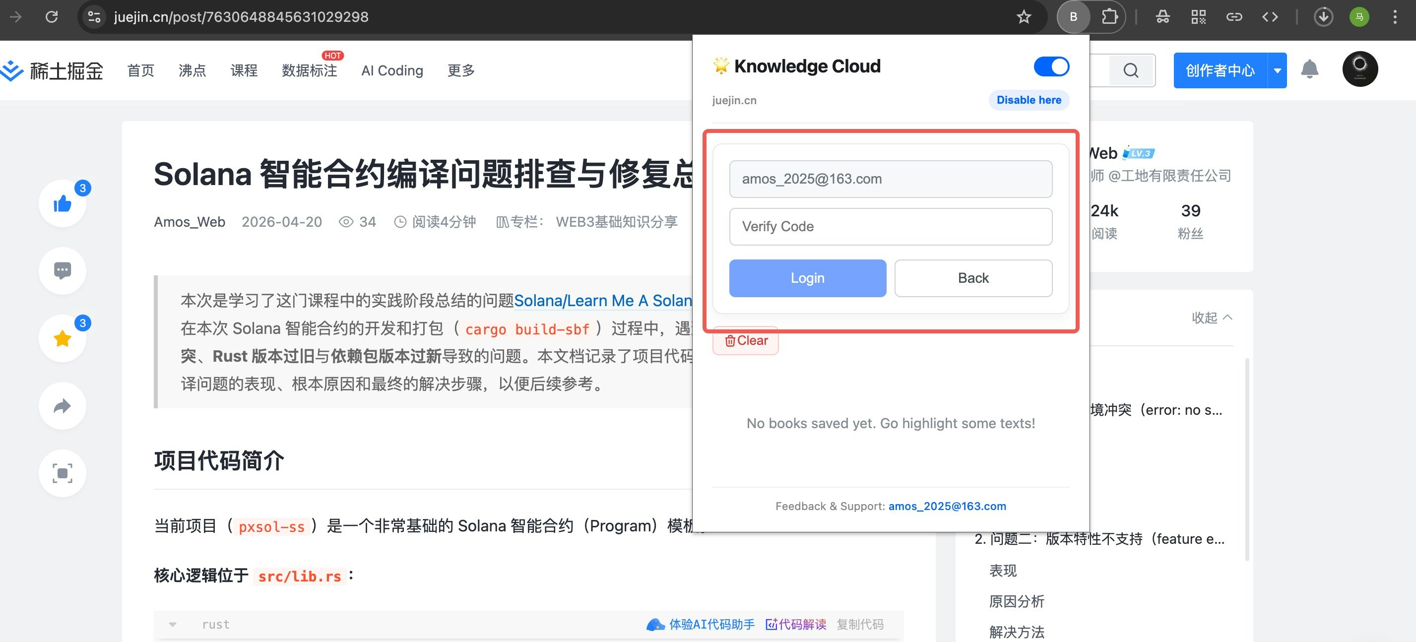This screenshot has width=1416, height=642.
Task: Click the publish date 2026-04-20
Action: point(282,222)
